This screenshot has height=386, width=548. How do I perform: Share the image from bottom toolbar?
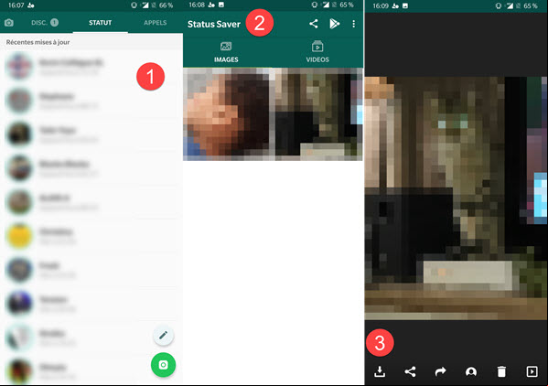click(410, 371)
